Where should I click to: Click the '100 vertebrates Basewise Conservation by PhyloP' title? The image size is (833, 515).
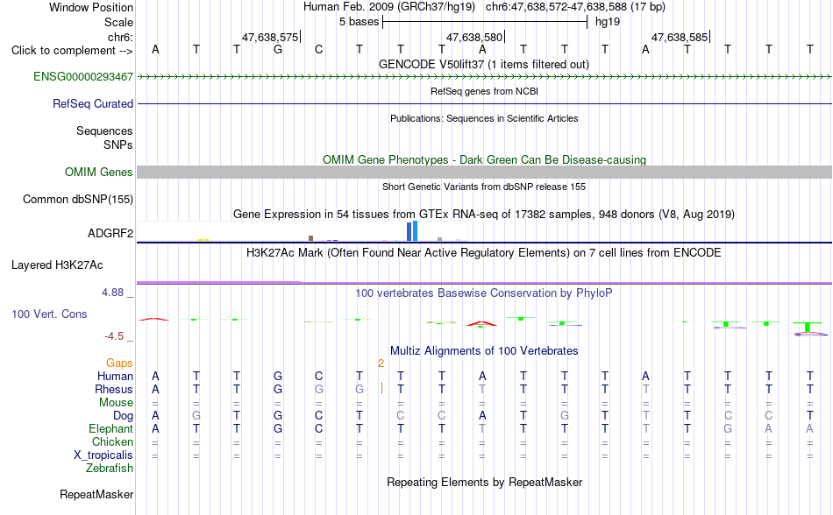pyautogui.click(x=483, y=293)
